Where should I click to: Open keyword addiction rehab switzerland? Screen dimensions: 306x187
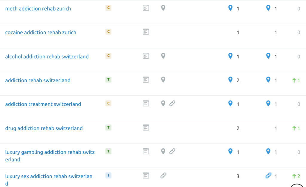38,80
